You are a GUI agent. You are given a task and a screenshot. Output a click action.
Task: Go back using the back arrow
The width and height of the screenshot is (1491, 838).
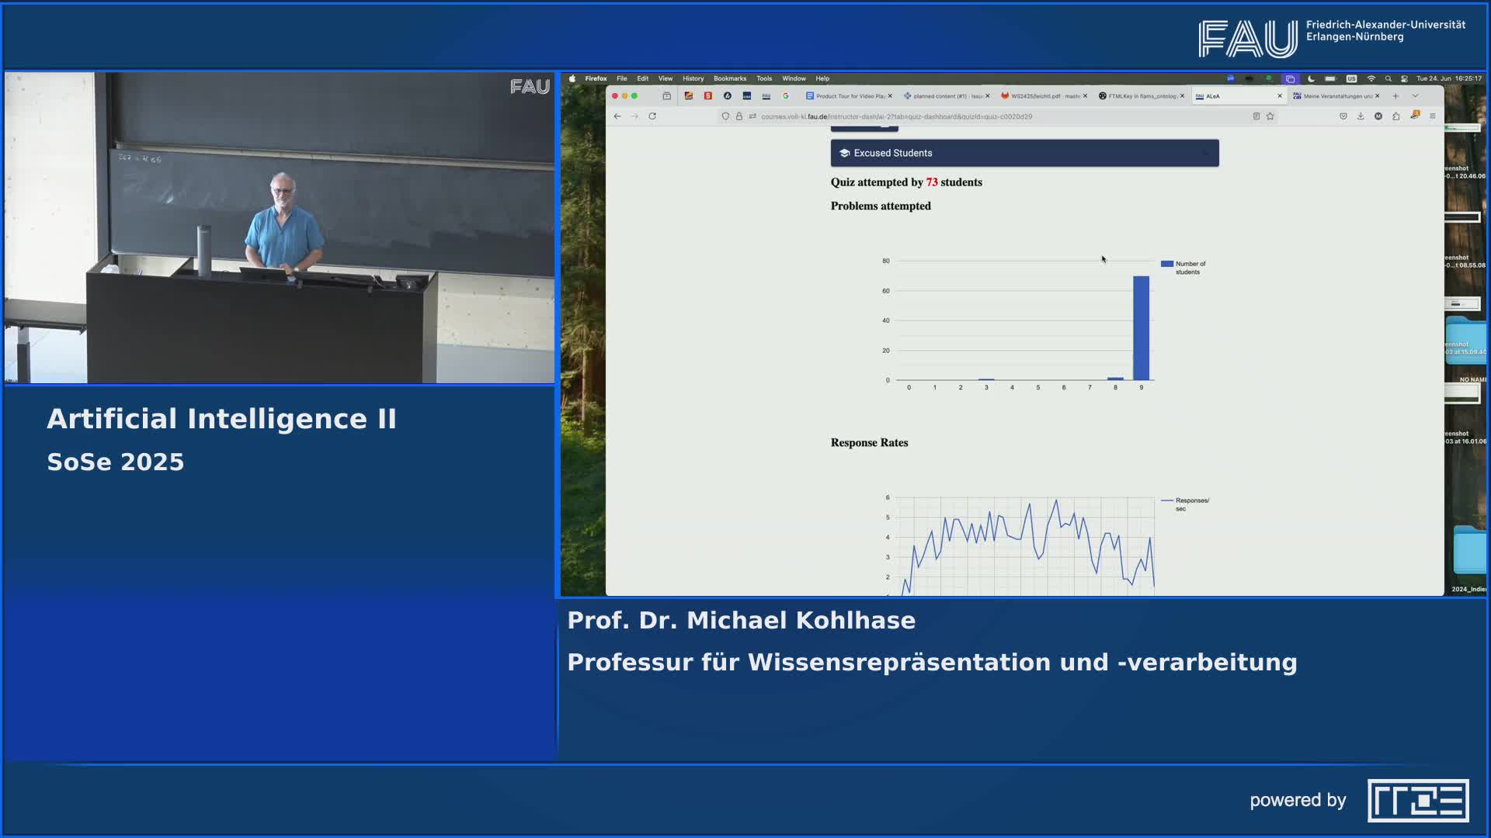[x=617, y=116]
